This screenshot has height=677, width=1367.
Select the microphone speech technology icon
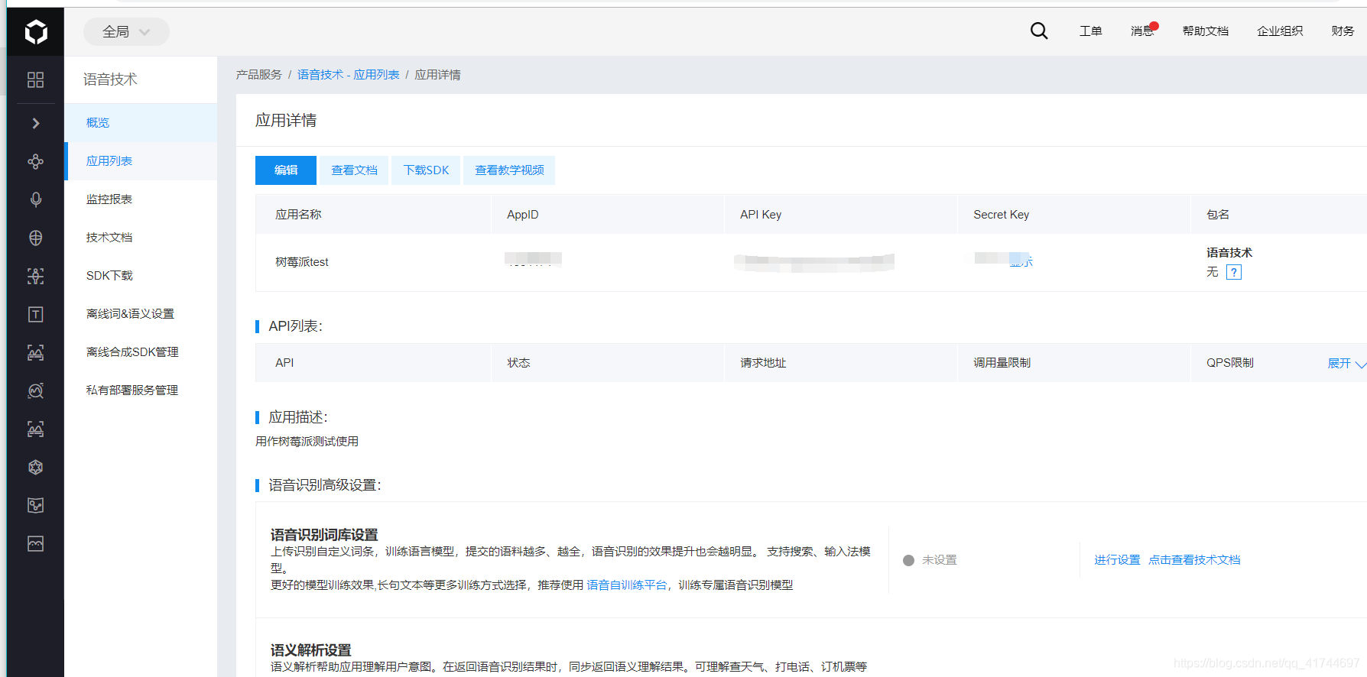click(35, 199)
